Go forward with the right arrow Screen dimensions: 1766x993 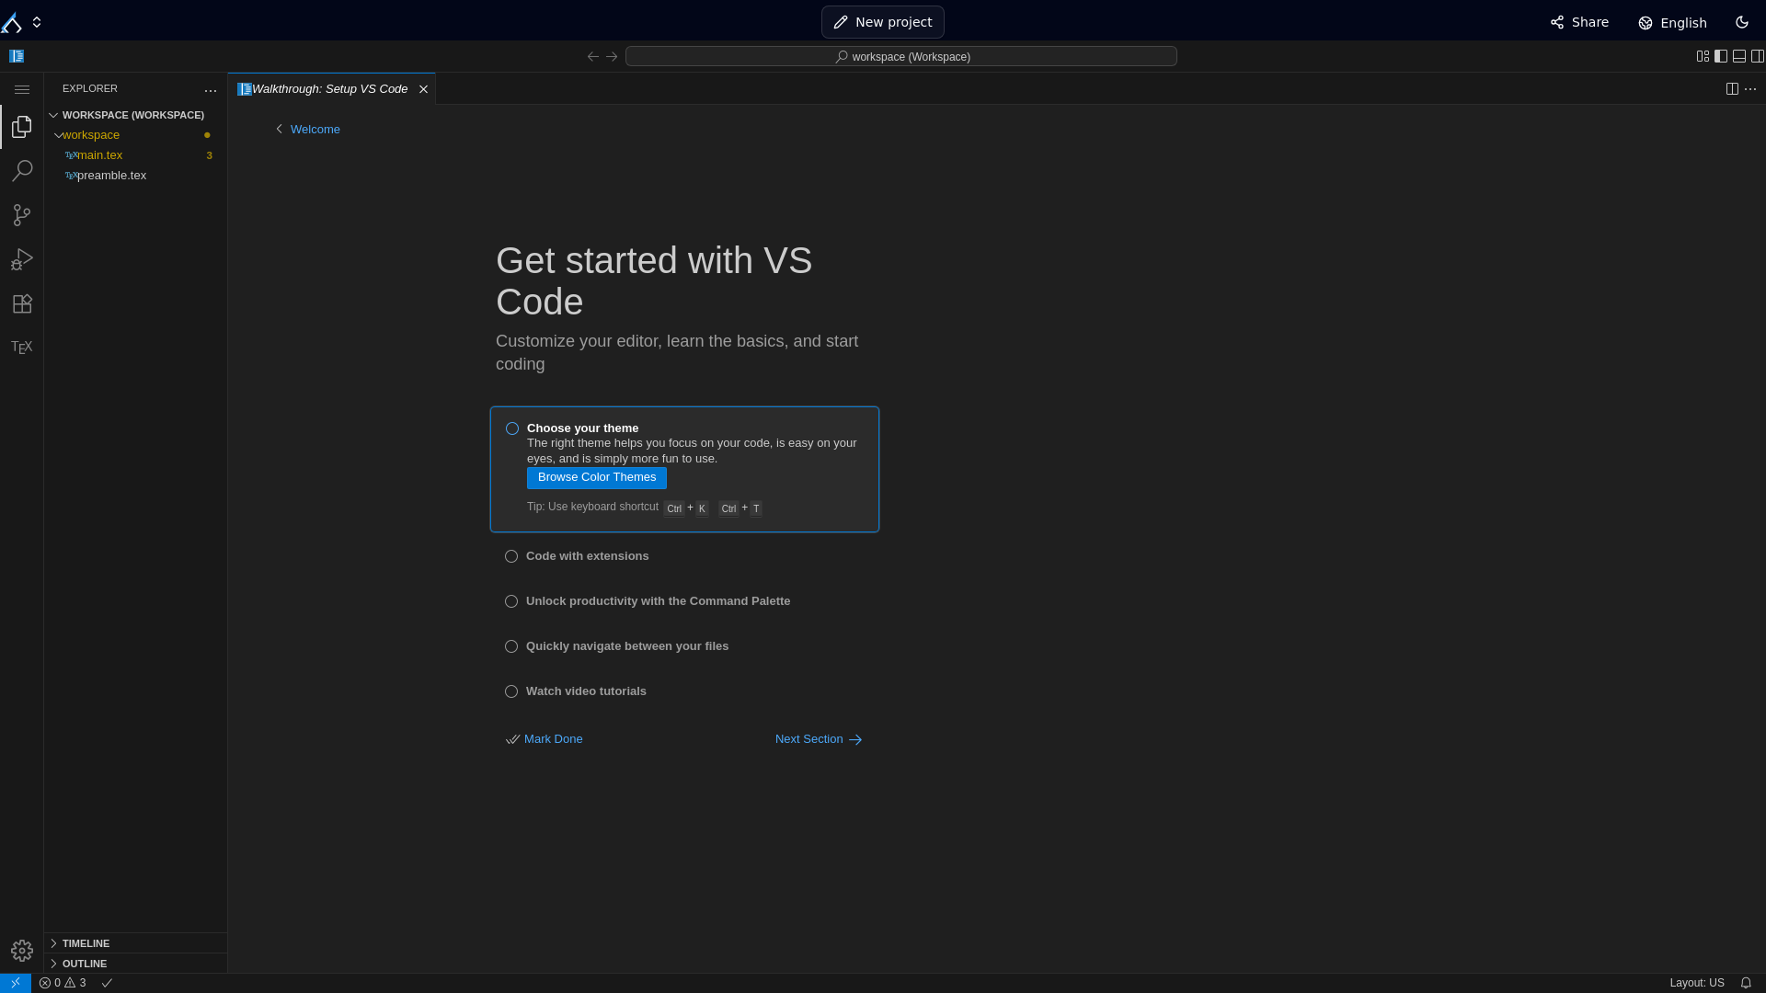tap(612, 56)
